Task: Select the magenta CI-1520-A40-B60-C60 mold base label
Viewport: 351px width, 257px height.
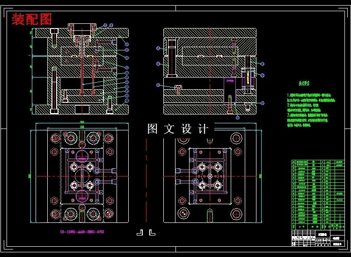Action: 82,232
